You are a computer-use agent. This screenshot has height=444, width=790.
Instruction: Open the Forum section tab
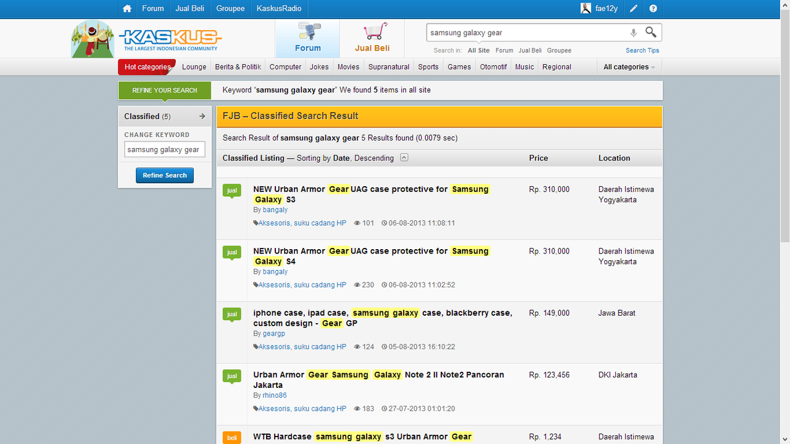(x=307, y=39)
